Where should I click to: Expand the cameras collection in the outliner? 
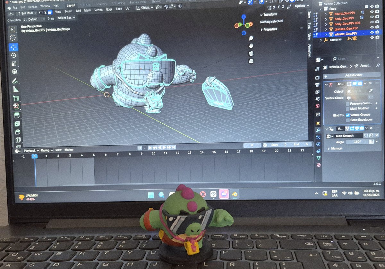[x=321, y=39]
